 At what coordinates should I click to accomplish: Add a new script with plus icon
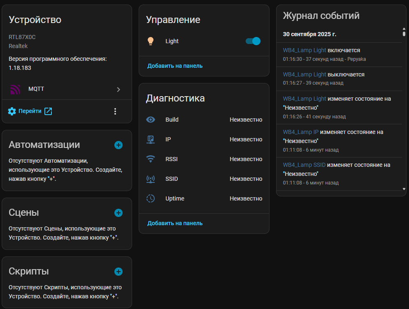[x=119, y=272]
